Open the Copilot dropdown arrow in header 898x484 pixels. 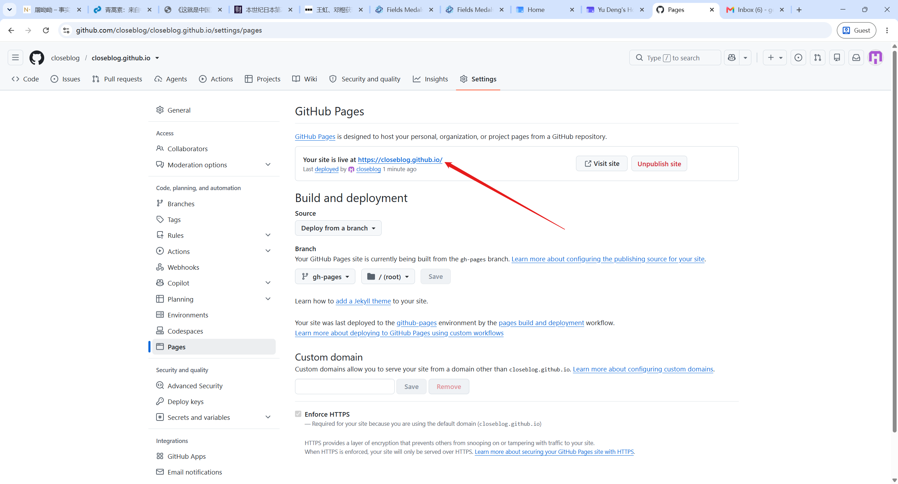pyautogui.click(x=745, y=58)
